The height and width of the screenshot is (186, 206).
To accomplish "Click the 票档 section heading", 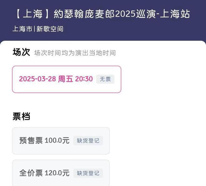I will (21, 116).
